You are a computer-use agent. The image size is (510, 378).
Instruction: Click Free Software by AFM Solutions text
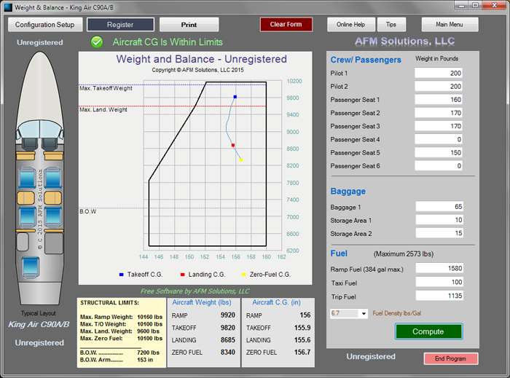pos(195,291)
